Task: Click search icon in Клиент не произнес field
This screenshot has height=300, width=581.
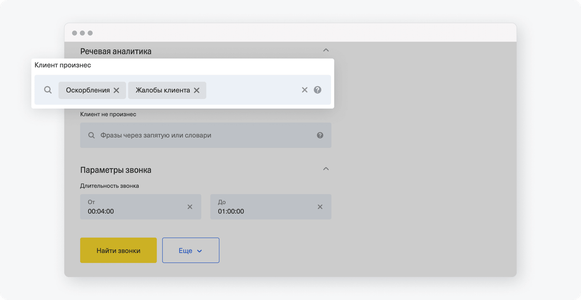Action: point(92,136)
